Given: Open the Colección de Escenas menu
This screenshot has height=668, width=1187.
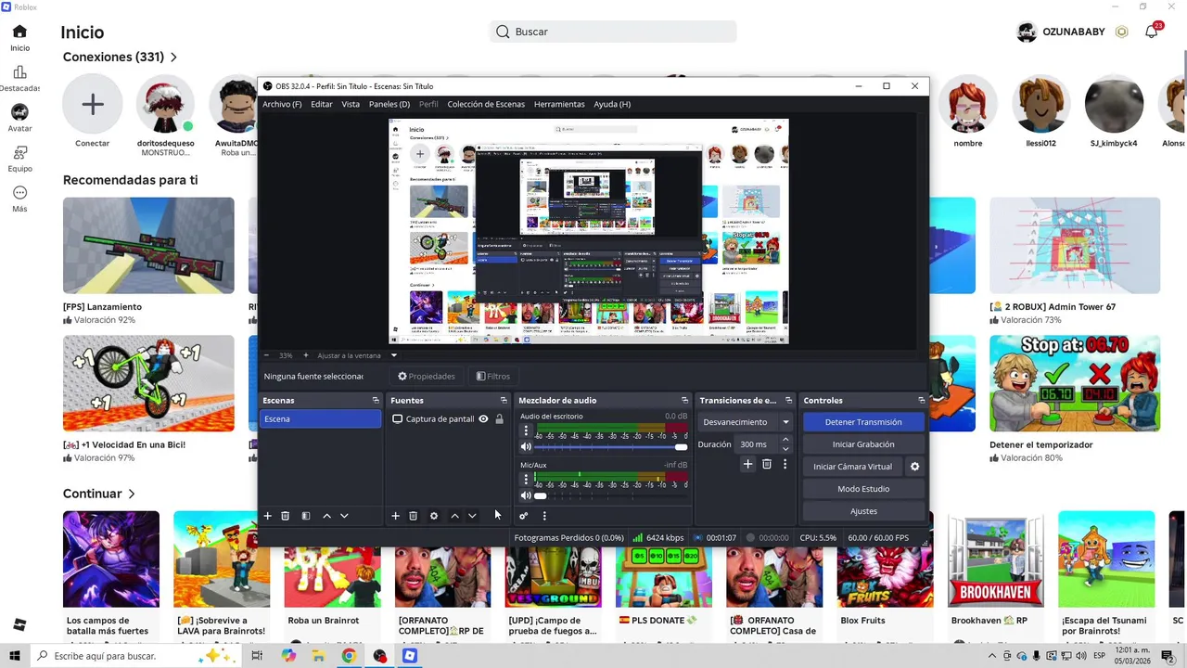Looking at the screenshot, I should (x=486, y=104).
